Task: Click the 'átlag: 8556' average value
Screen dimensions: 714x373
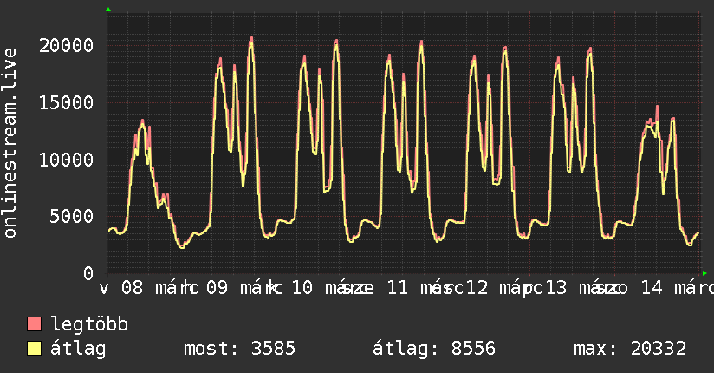Action: [x=433, y=350]
